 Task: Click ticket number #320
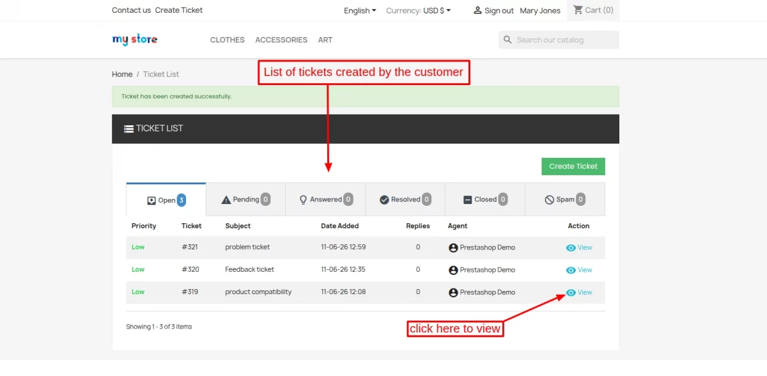(x=190, y=269)
